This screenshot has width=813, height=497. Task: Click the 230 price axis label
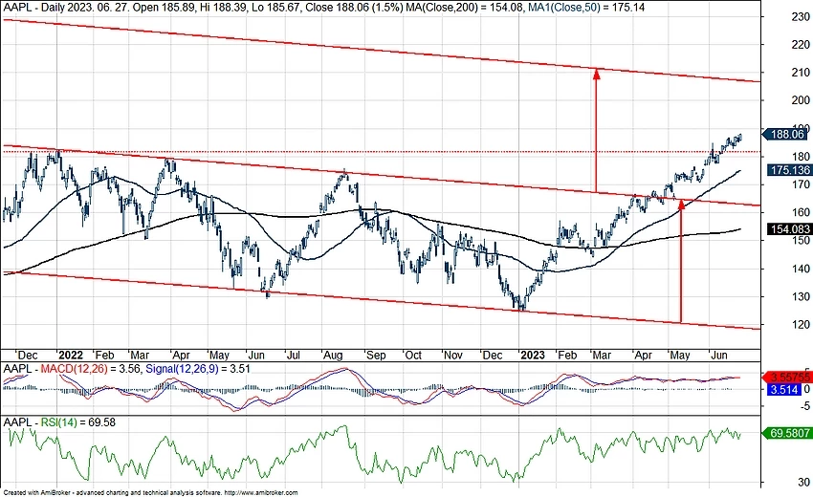[x=800, y=16]
